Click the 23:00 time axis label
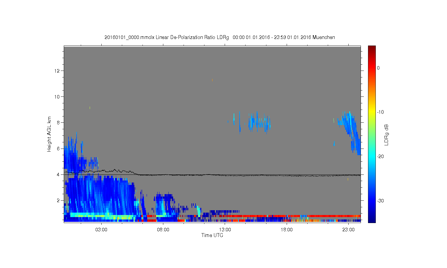447x268 pixels. pos(348,230)
